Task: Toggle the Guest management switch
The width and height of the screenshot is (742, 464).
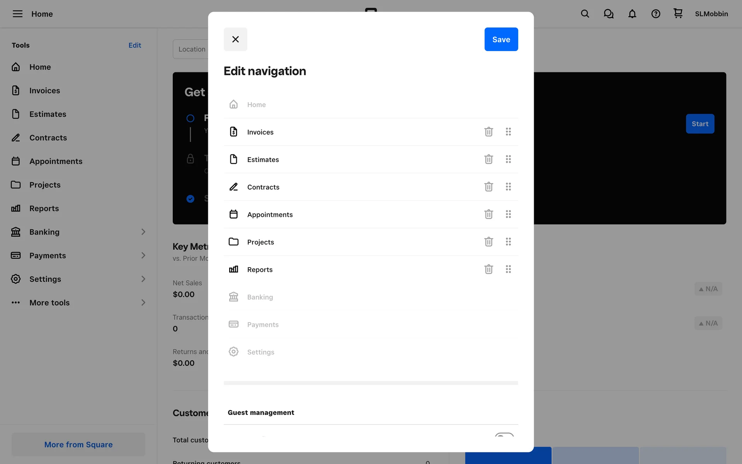Action: point(504,435)
